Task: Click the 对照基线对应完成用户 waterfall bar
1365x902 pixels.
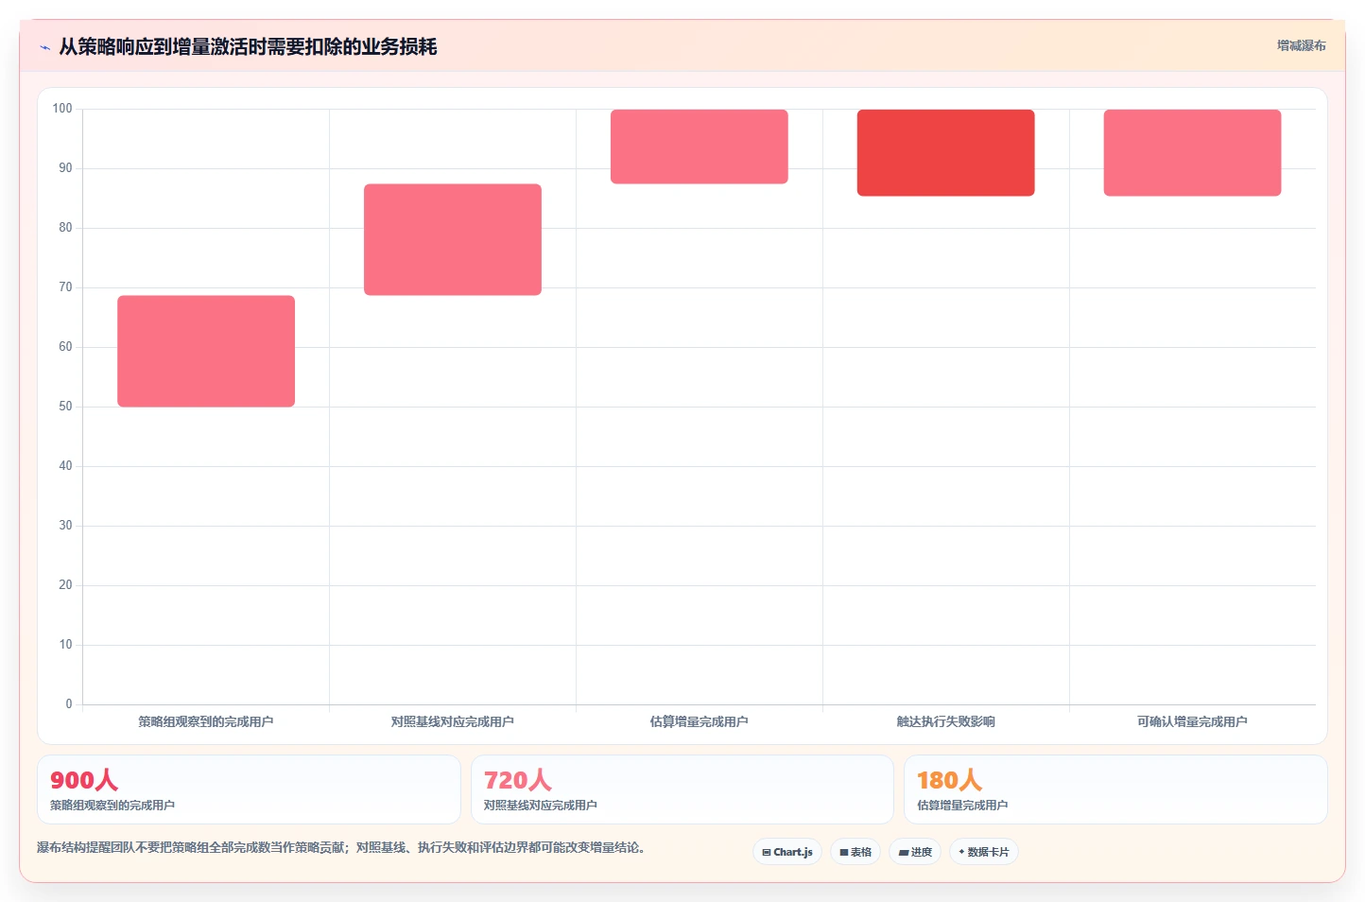Action: (453, 239)
